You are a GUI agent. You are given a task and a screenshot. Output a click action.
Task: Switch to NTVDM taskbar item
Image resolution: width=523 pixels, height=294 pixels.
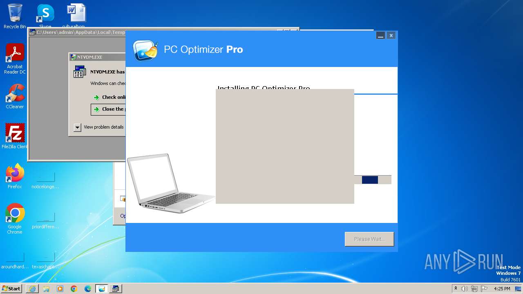pos(116,289)
